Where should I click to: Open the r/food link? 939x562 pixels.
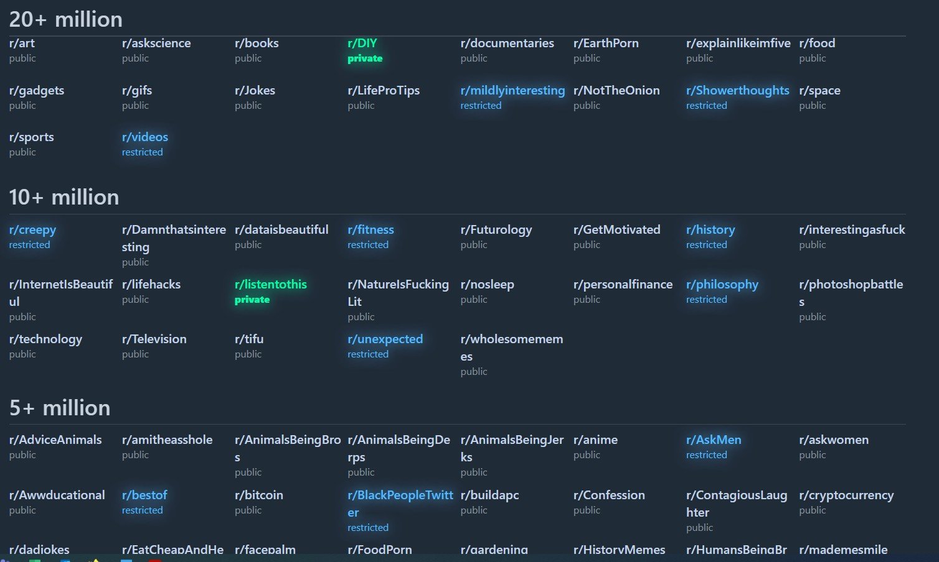pyautogui.click(x=817, y=44)
